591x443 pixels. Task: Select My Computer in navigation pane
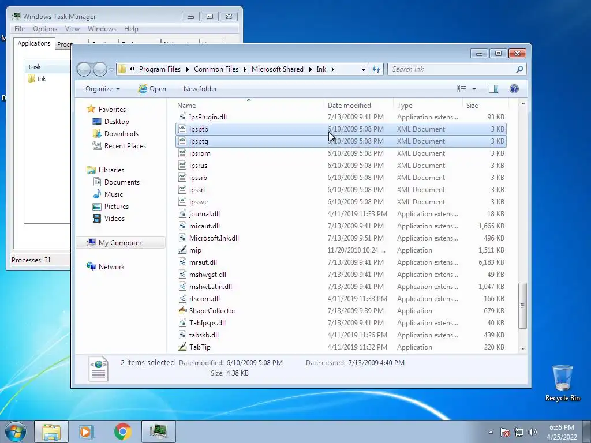pyautogui.click(x=120, y=243)
